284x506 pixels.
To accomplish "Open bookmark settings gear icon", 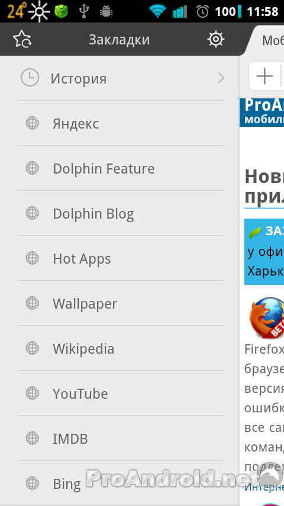I will point(215,39).
